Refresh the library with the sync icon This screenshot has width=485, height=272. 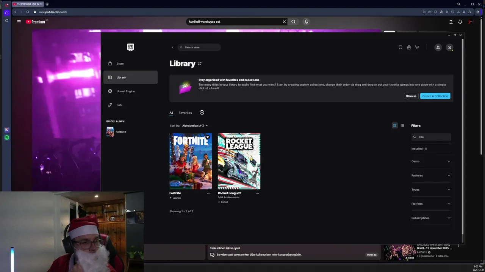200,63
